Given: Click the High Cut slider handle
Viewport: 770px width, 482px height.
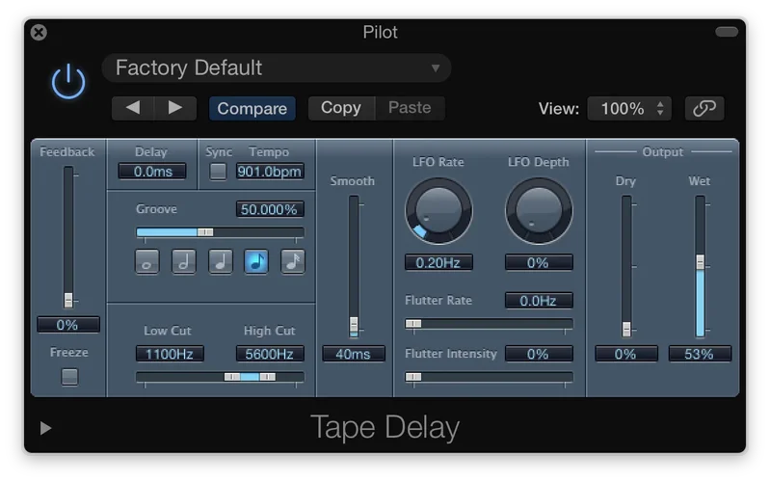Looking at the screenshot, I should click(268, 377).
